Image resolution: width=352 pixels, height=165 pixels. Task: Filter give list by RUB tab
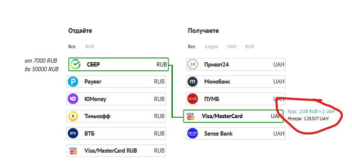89,46
